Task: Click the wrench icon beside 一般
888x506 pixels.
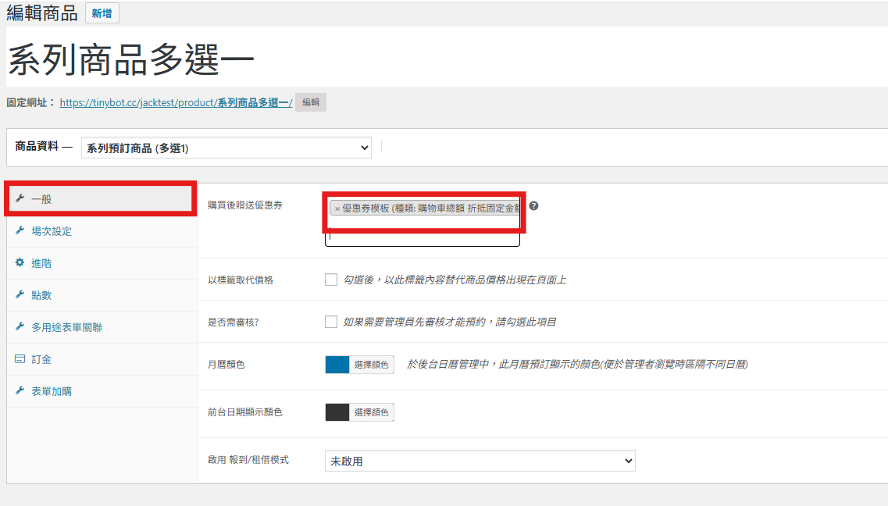Action: [x=20, y=198]
